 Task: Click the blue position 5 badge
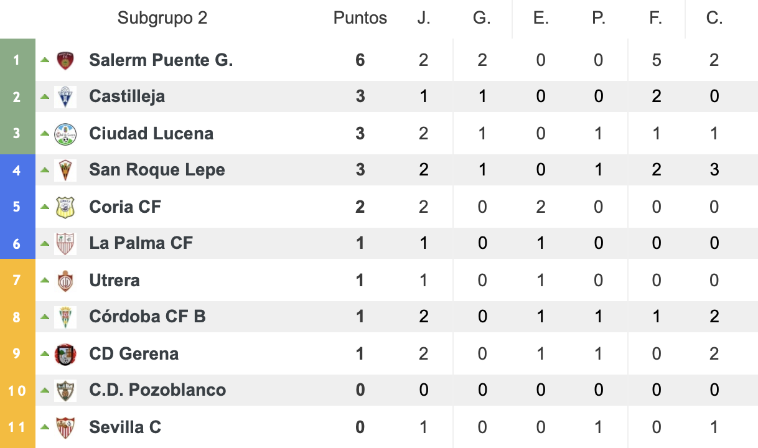point(17,207)
